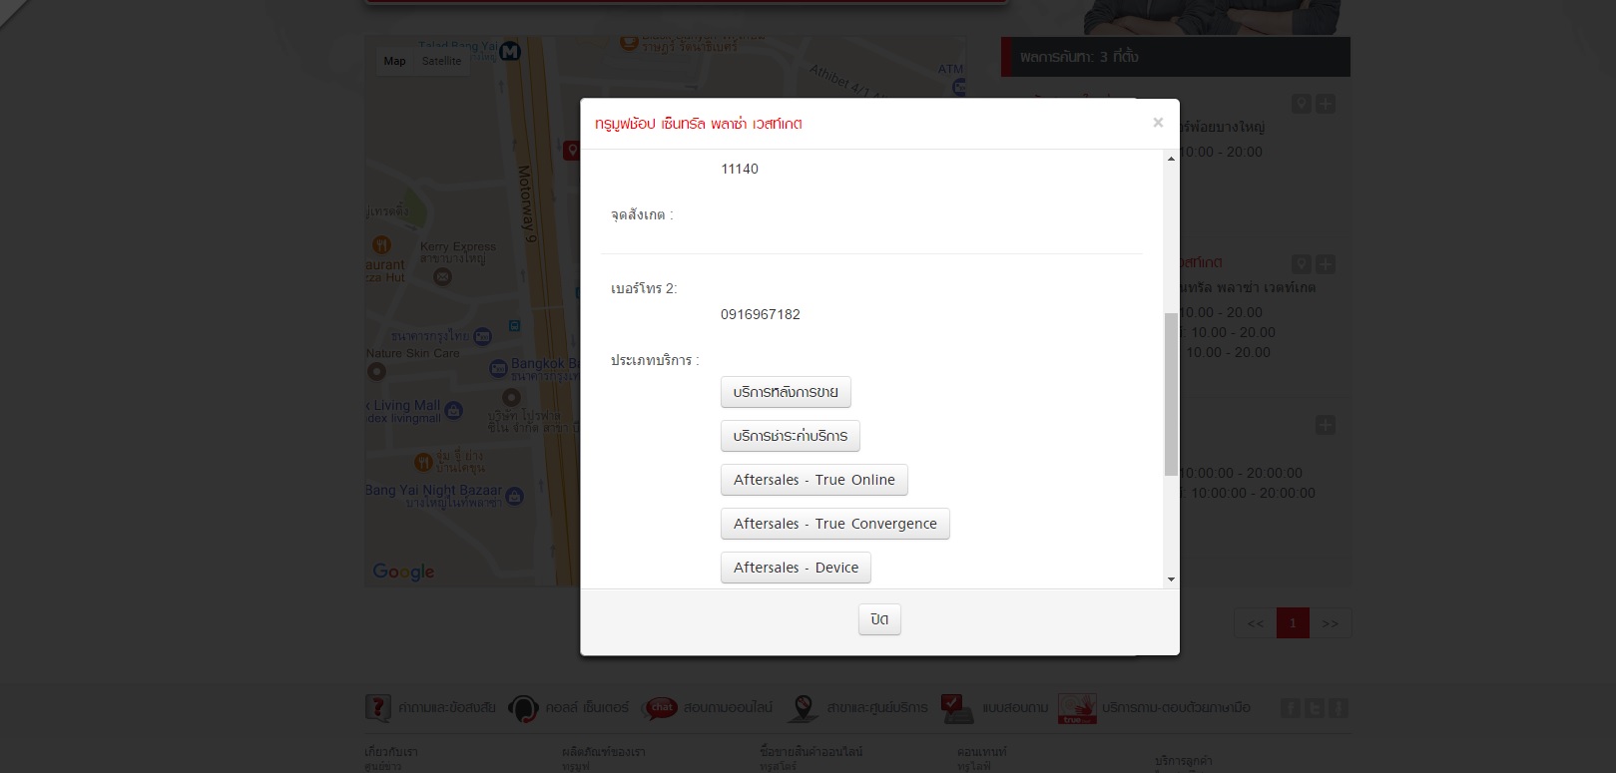Viewport: 1616px width, 773px height.
Task: Switch the background map to Satellite view
Action: pyautogui.click(x=441, y=61)
